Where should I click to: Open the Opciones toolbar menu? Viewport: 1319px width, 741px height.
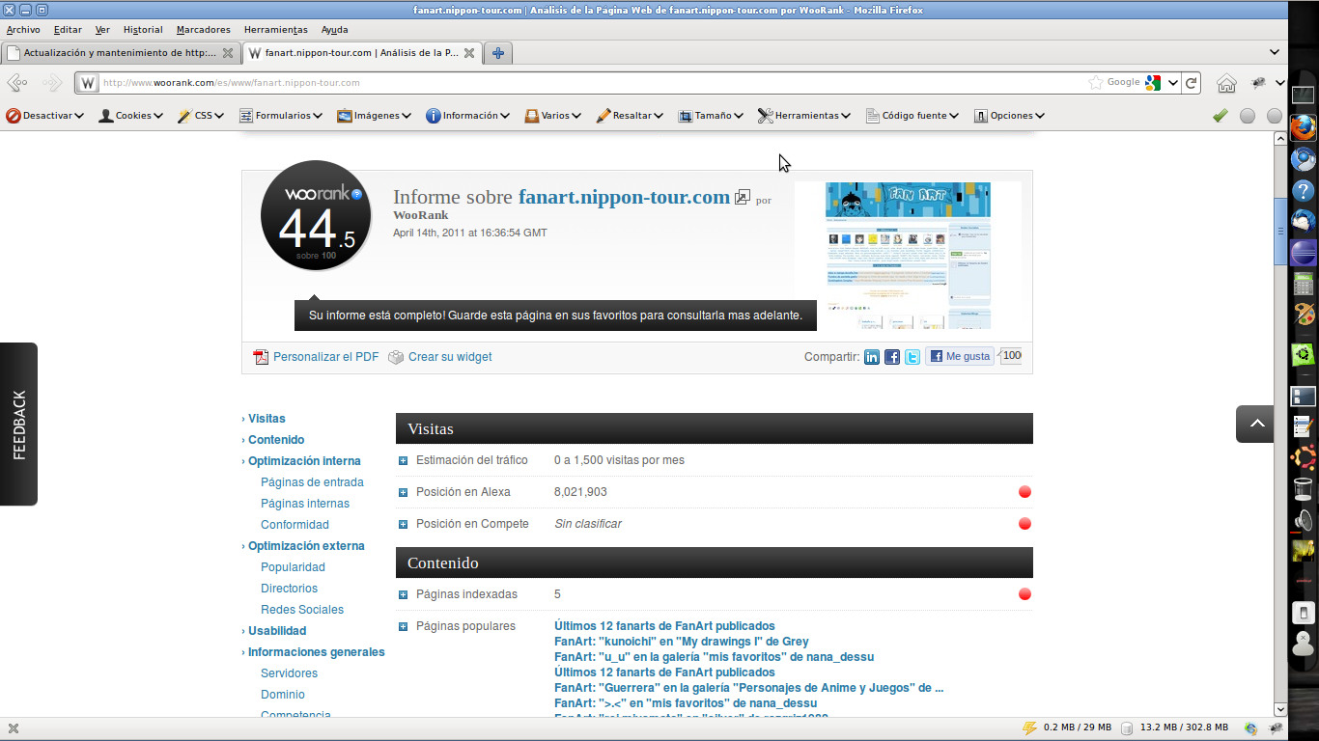click(x=1009, y=116)
